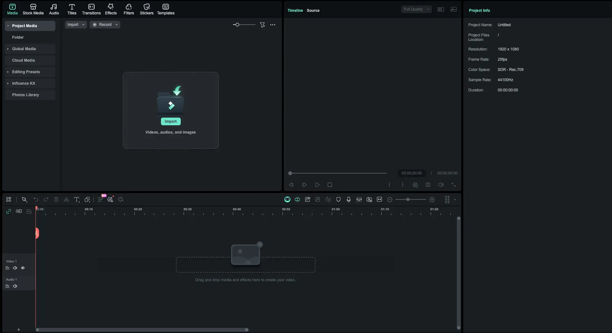
Task: Expand the Global Media tree item
Action: pos(8,49)
